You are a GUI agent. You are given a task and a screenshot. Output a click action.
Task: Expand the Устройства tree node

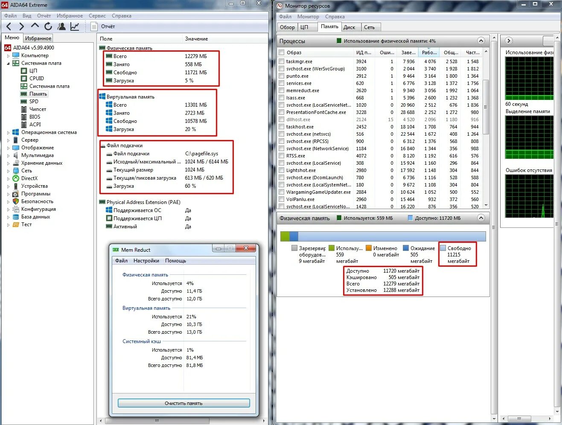click(8, 186)
